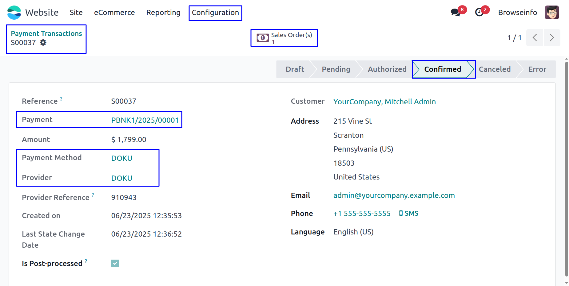The image size is (569, 286).
Task: Click the admin@yourcompany.example.com email link
Action: click(394, 195)
